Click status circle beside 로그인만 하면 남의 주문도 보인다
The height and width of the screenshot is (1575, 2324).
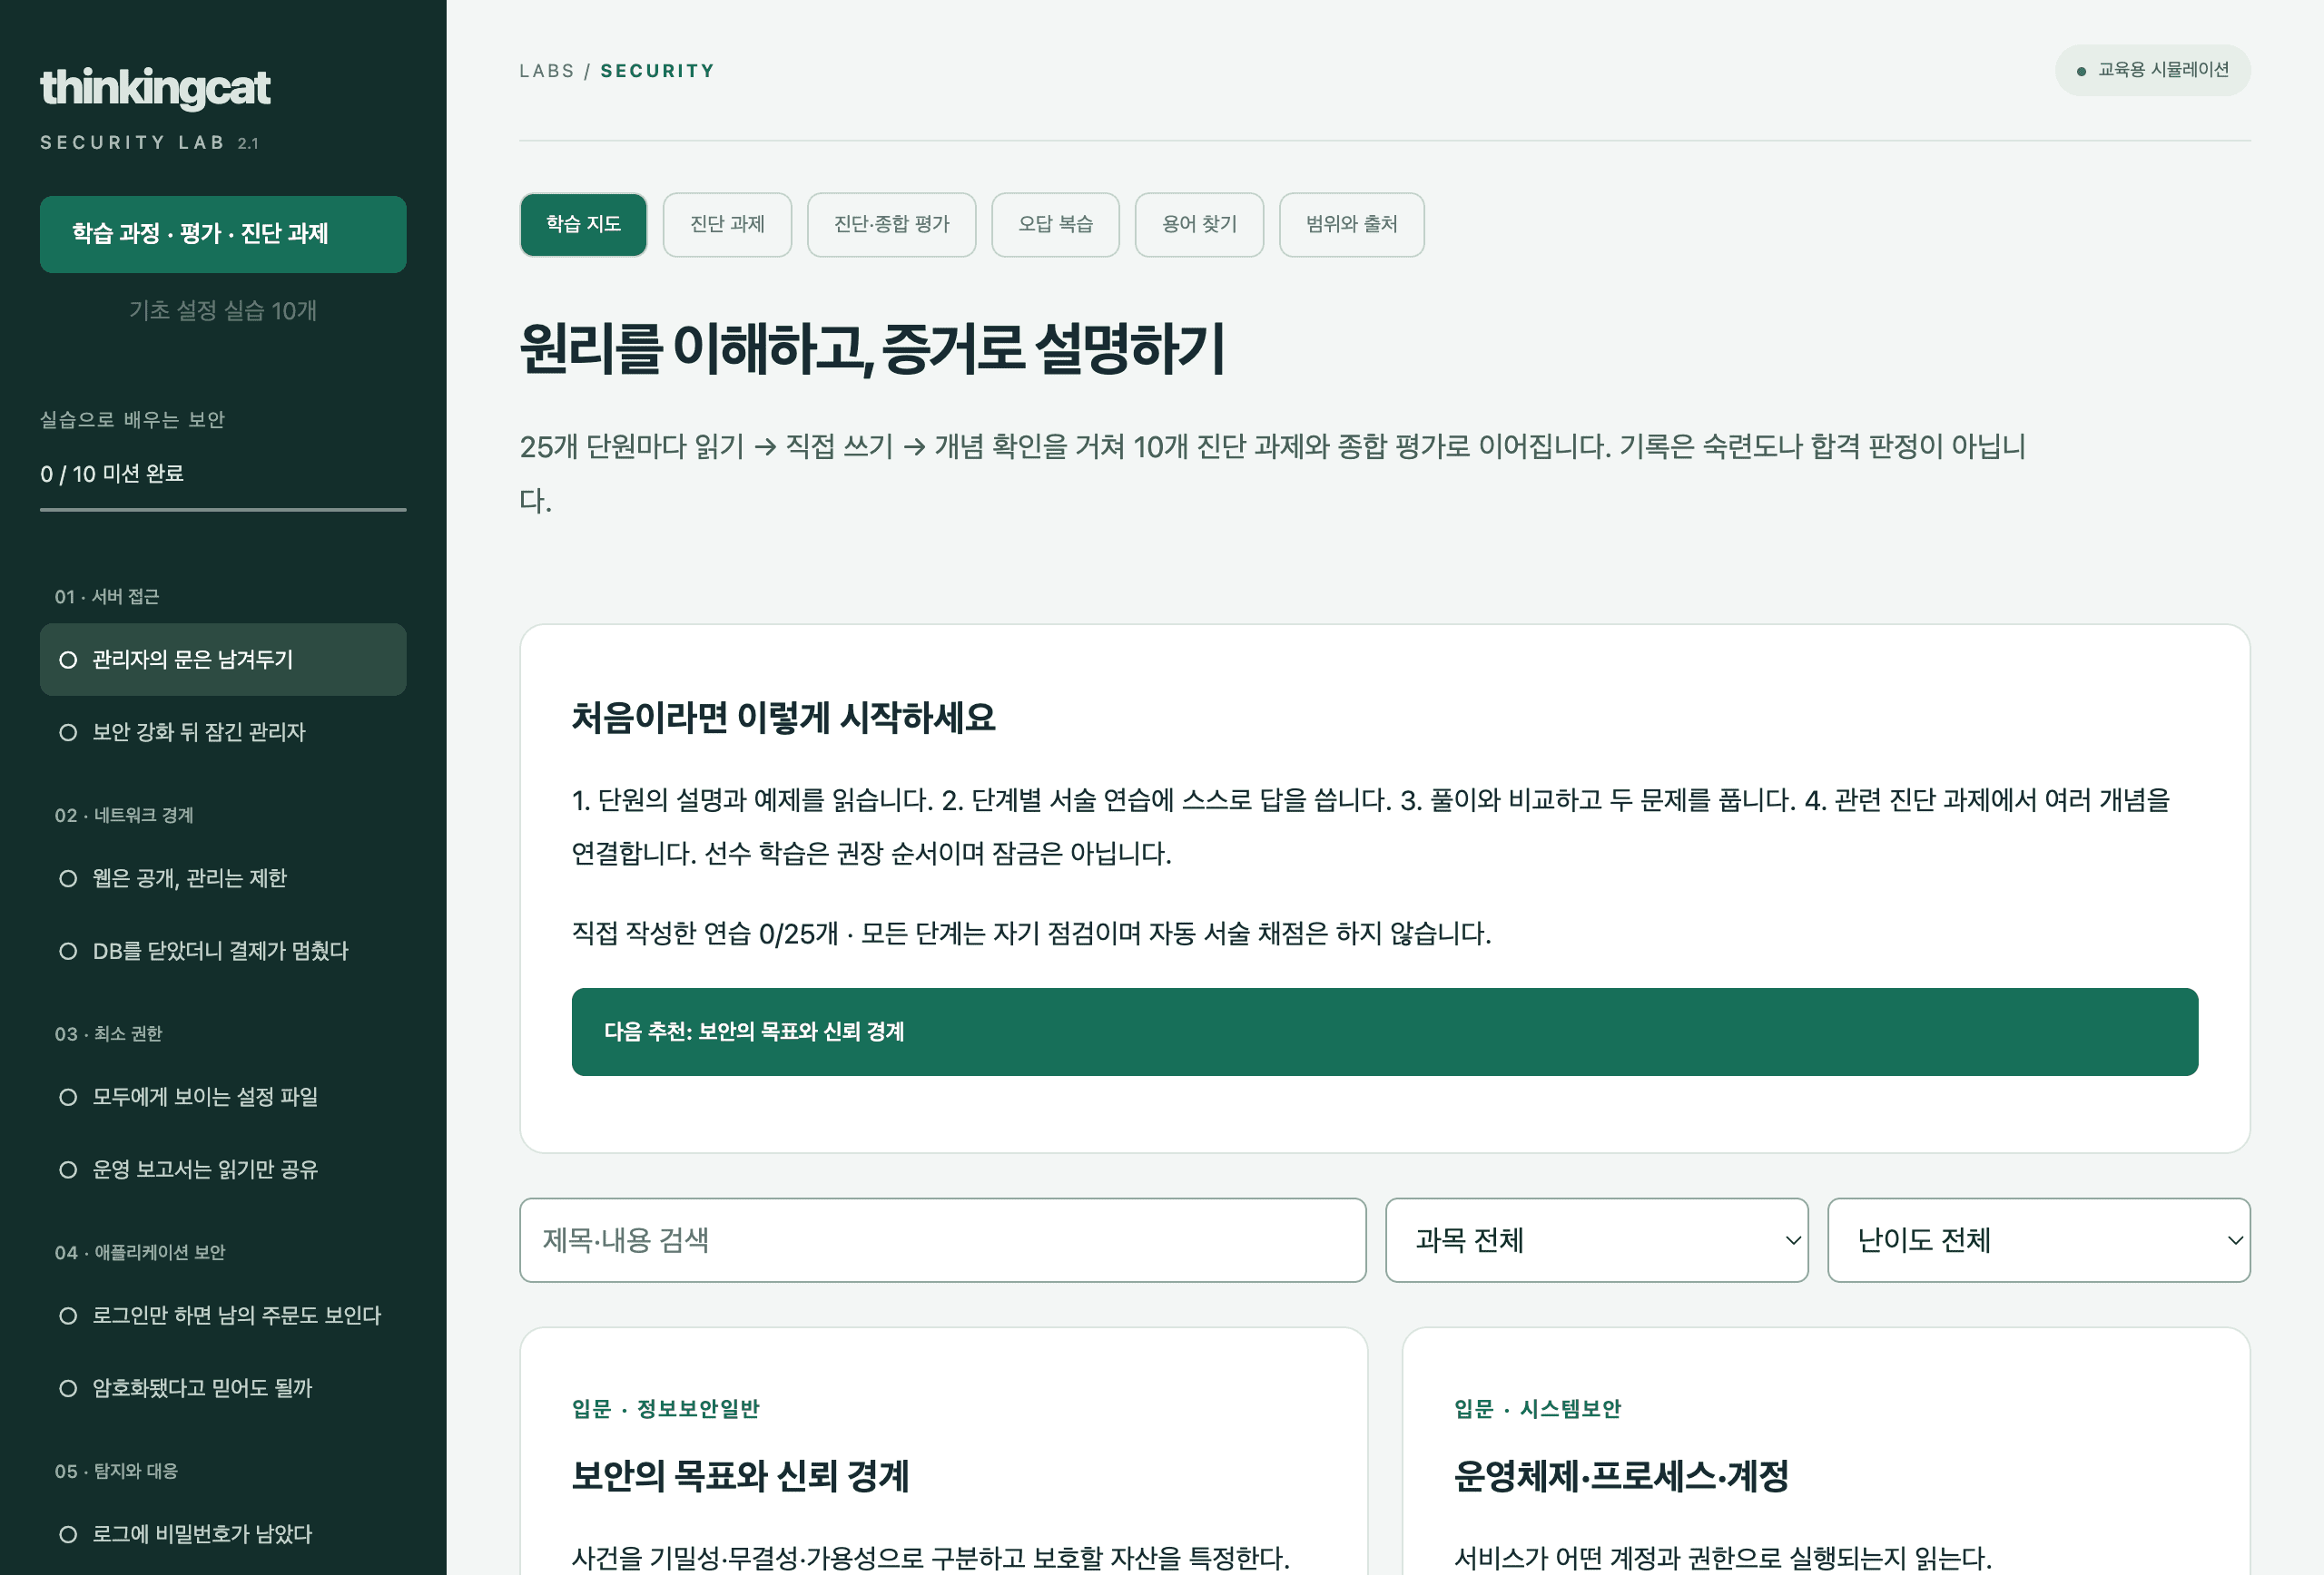[68, 1316]
